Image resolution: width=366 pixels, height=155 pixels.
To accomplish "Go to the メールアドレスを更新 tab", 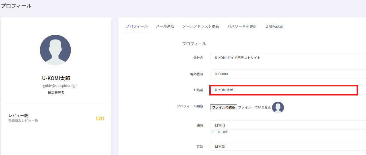I will (201, 26).
